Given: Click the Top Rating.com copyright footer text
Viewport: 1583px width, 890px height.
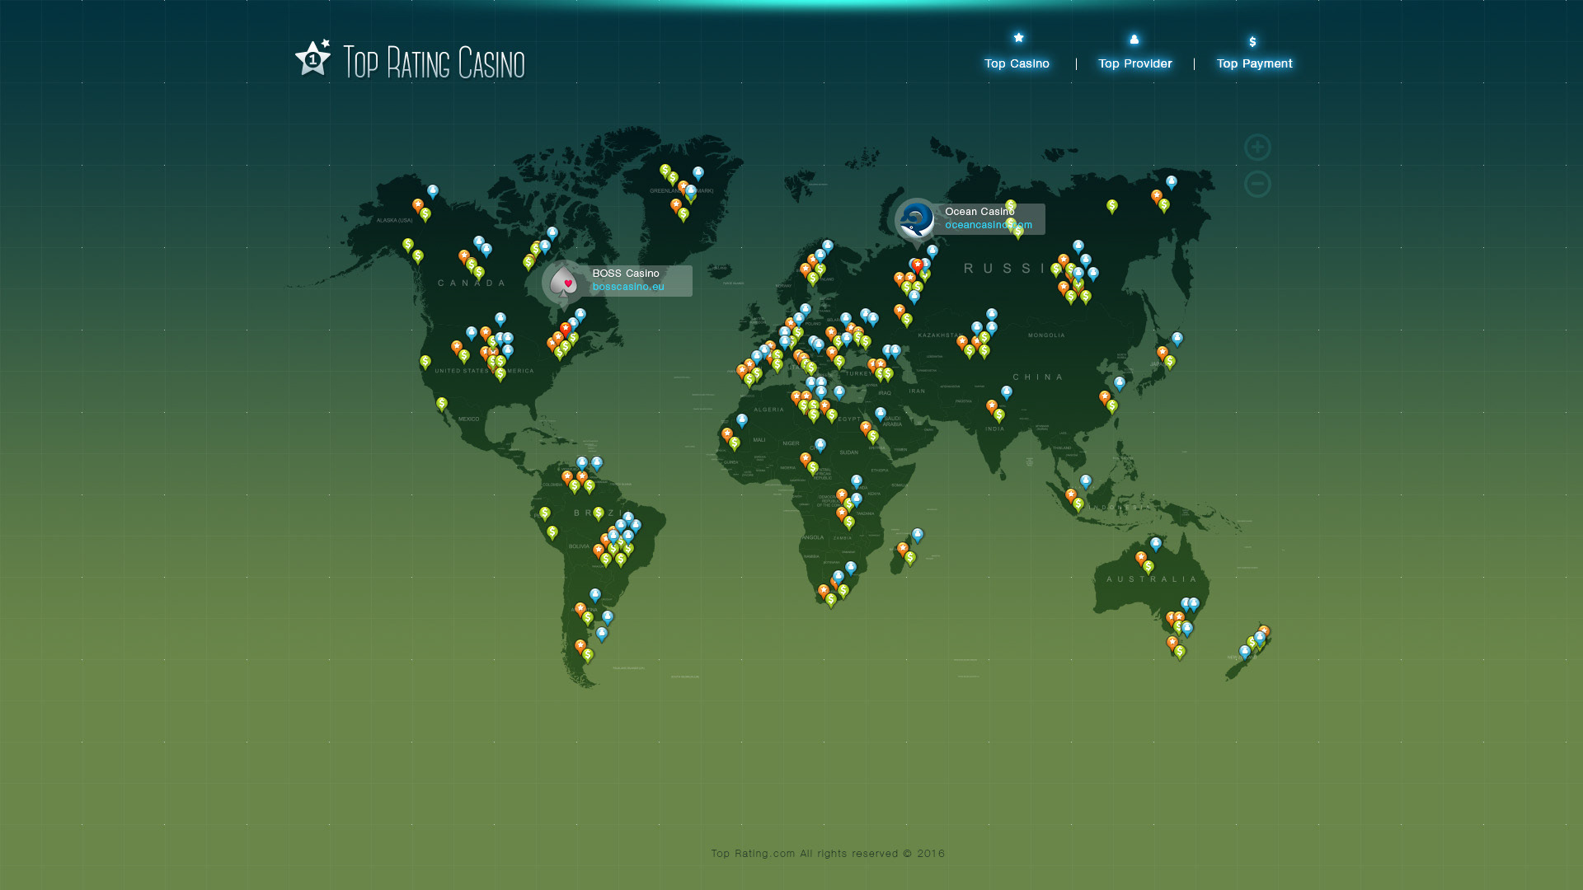Looking at the screenshot, I should click(828, 854).
